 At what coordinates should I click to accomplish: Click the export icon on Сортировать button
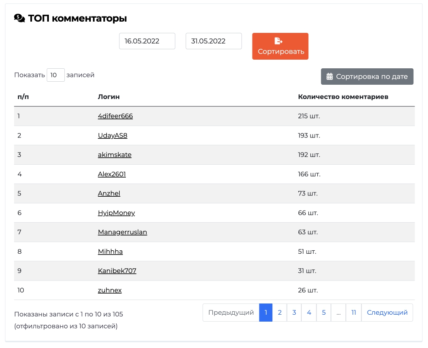pos(278,41)
